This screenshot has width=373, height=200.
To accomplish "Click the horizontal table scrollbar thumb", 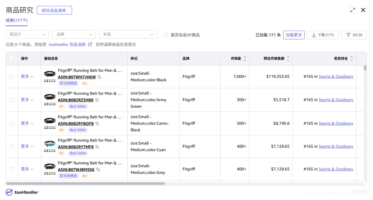I will pos(86,183).
